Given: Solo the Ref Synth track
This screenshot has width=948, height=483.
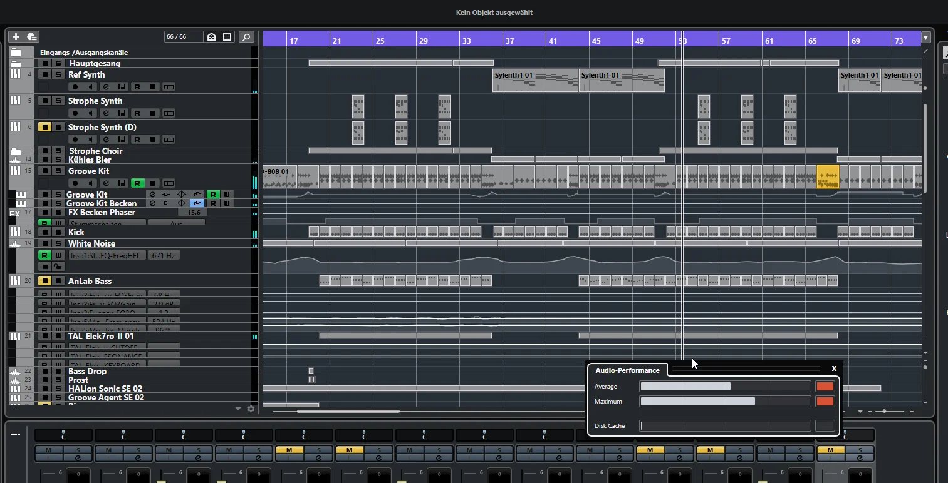Looking at the screenshot, I should 58,74.
